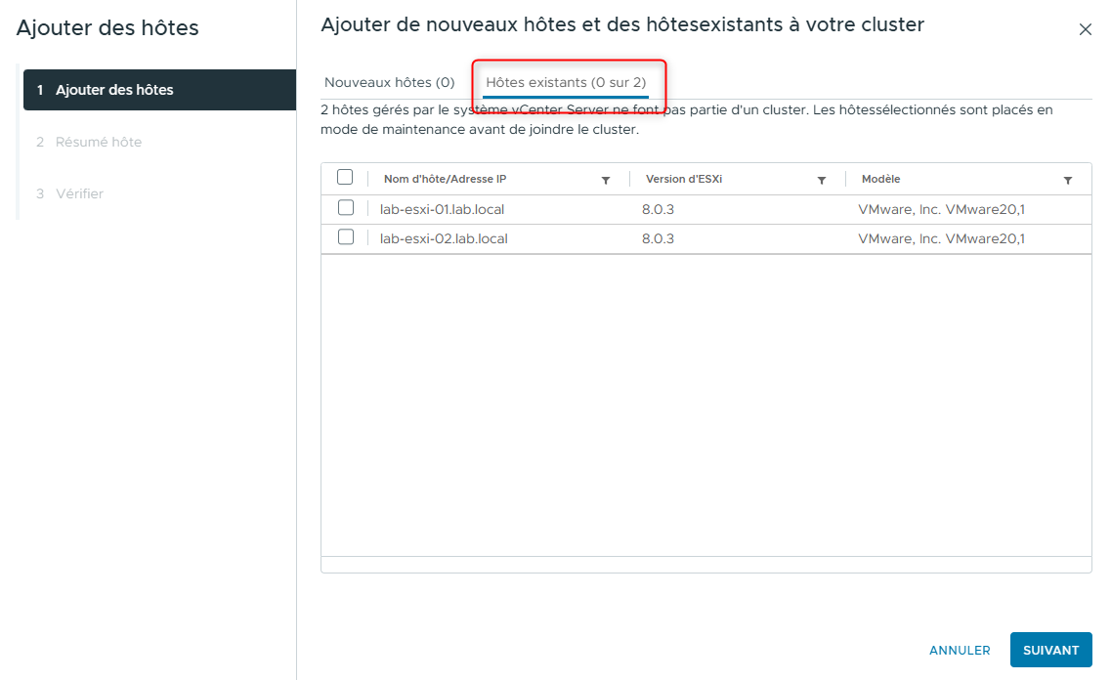
Task: Switch to the Hôtes existants tab
Action: 567,83
